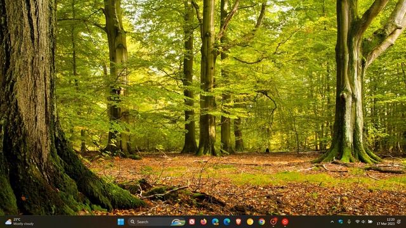Launch the Vivaldi browser from taskbar
Viewport: 406px width, 228px height.
192,222
